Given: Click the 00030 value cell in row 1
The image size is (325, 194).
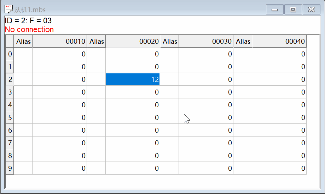Looking at the screenshot, I should click(206, 67).
